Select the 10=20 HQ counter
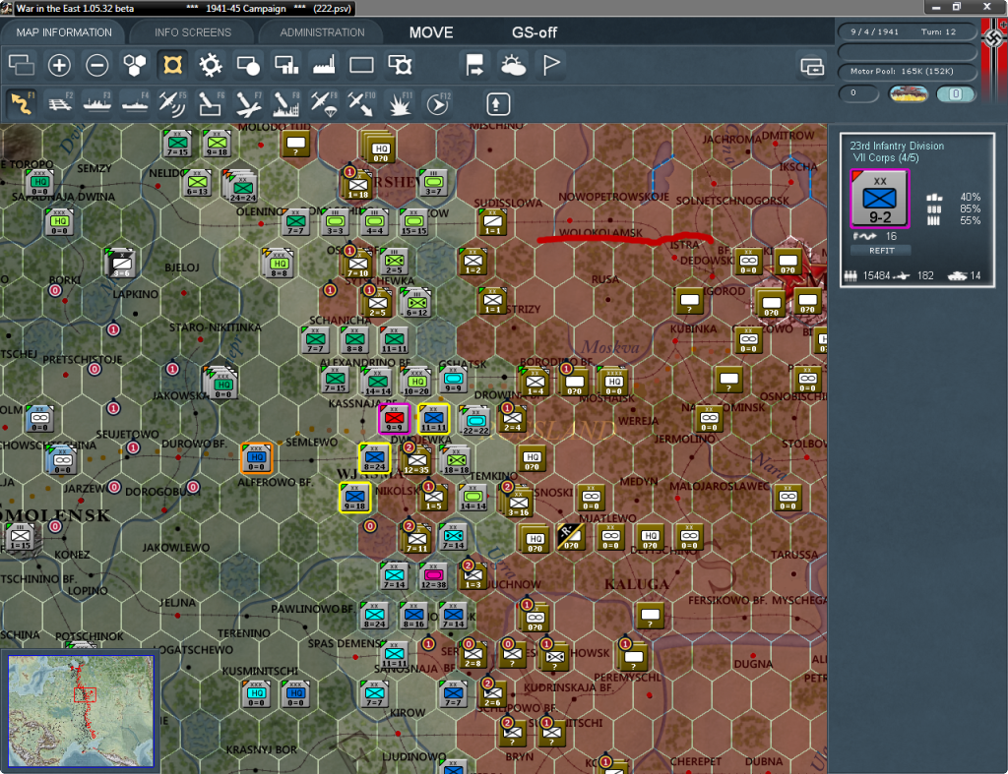The image size is (1008, 774). coord(416,382)
